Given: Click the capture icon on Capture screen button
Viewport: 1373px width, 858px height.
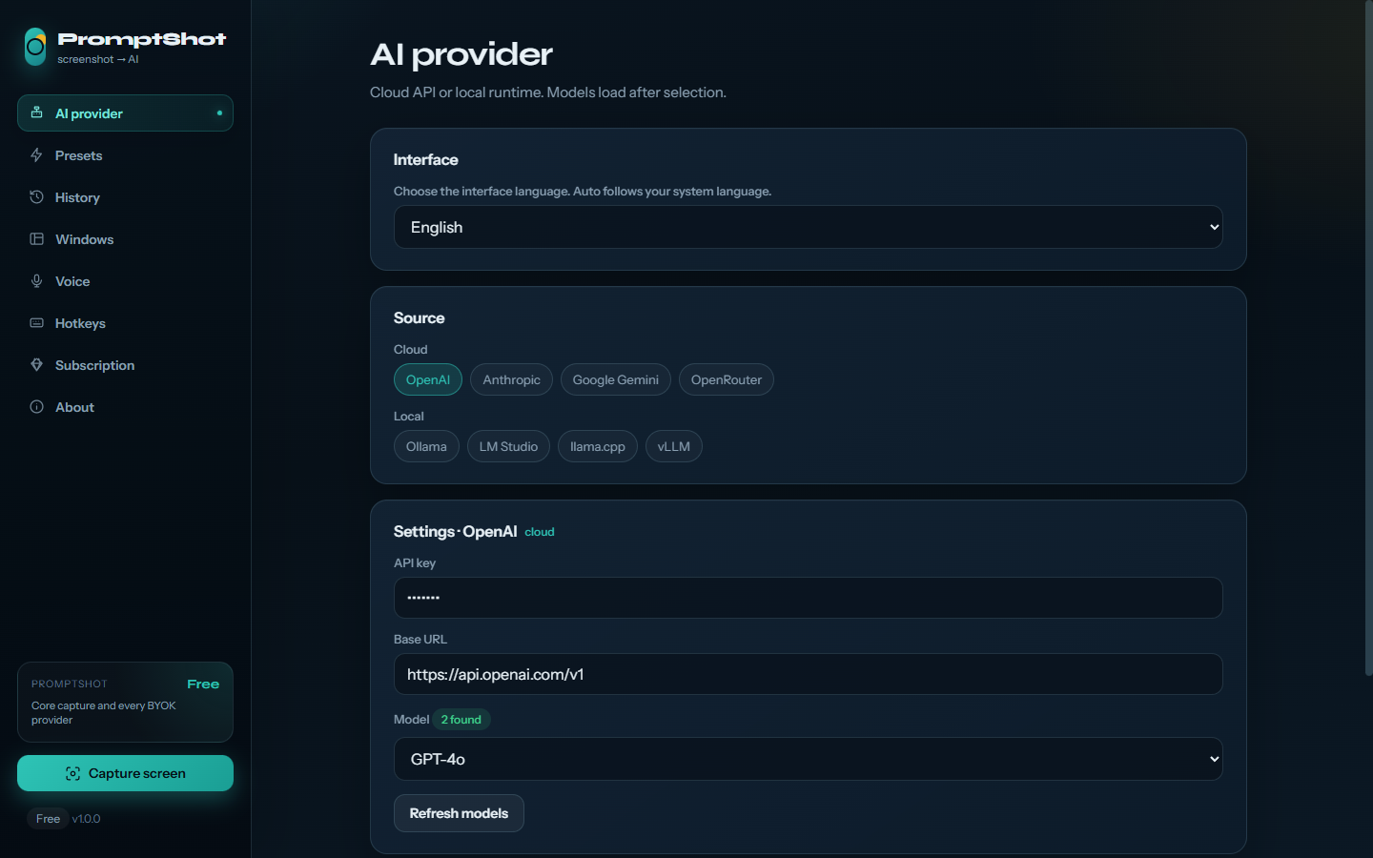Looking at the screenshot, I should click(72, 773).
